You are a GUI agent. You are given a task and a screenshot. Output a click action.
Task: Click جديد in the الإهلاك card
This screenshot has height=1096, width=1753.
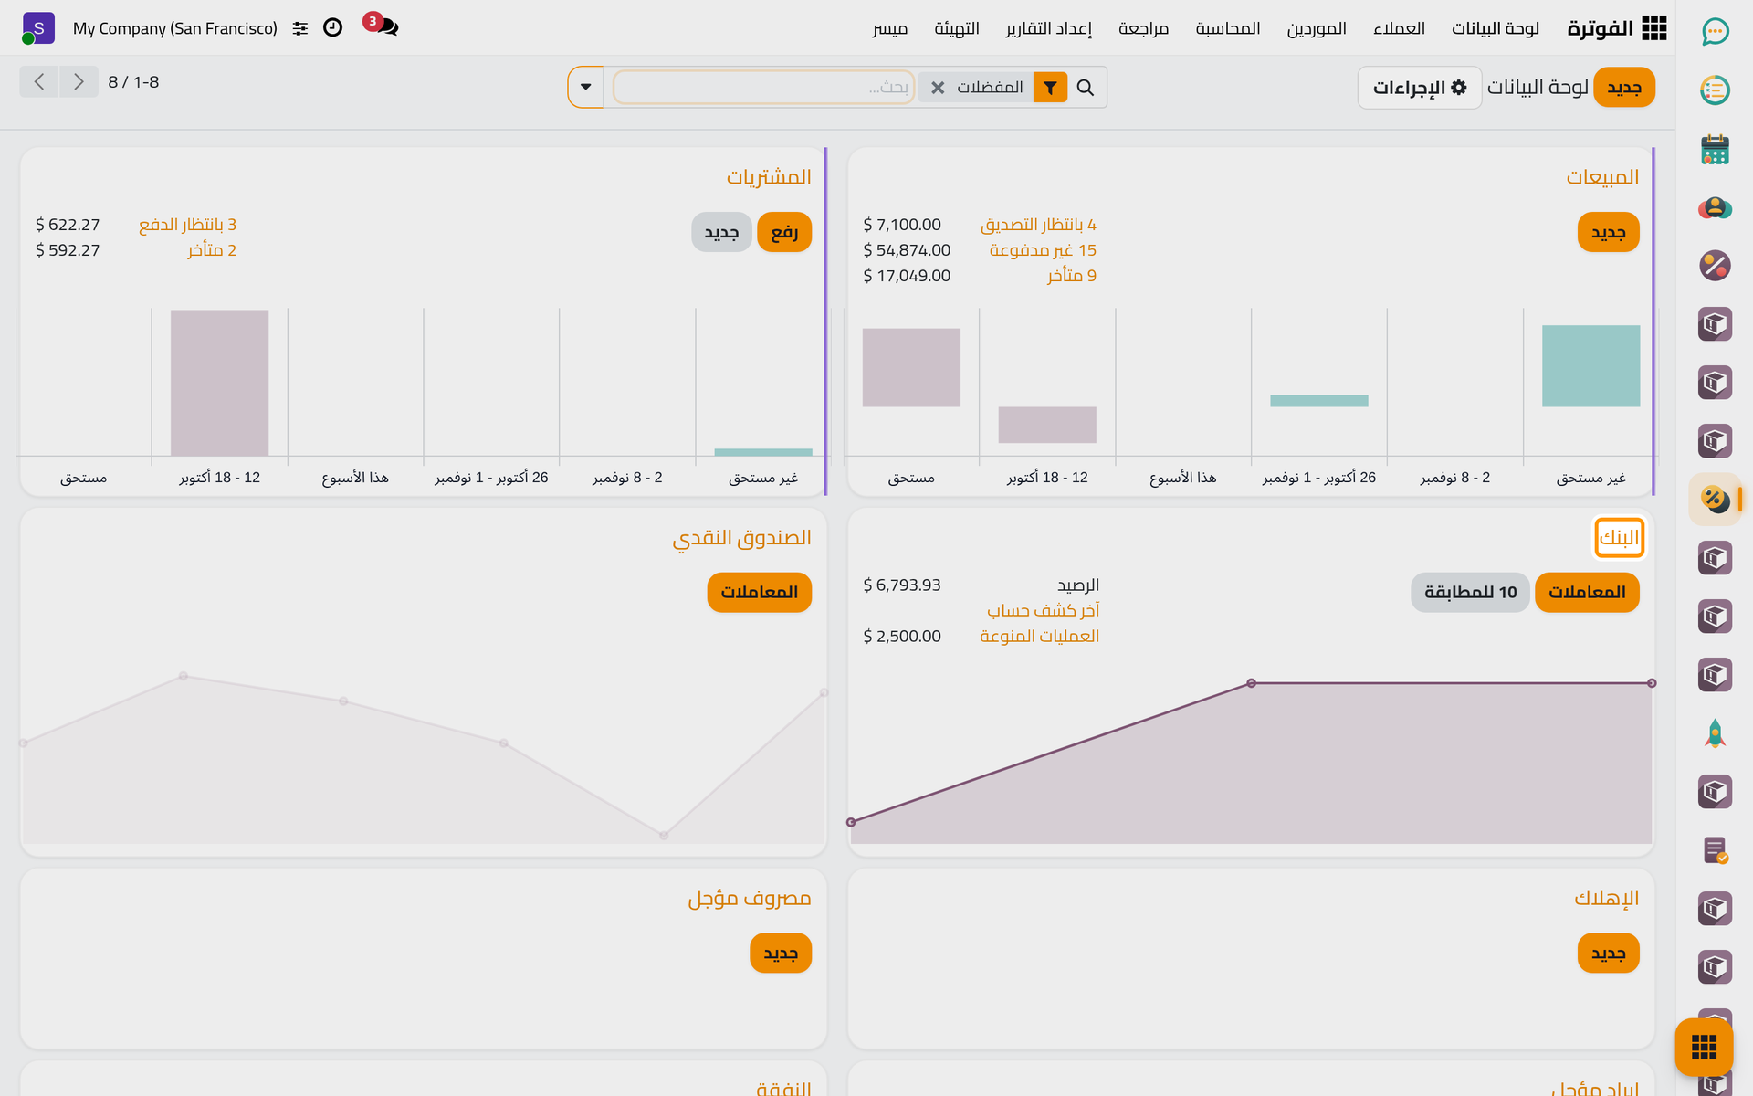pyautogui.click(x=1608, y=954)
